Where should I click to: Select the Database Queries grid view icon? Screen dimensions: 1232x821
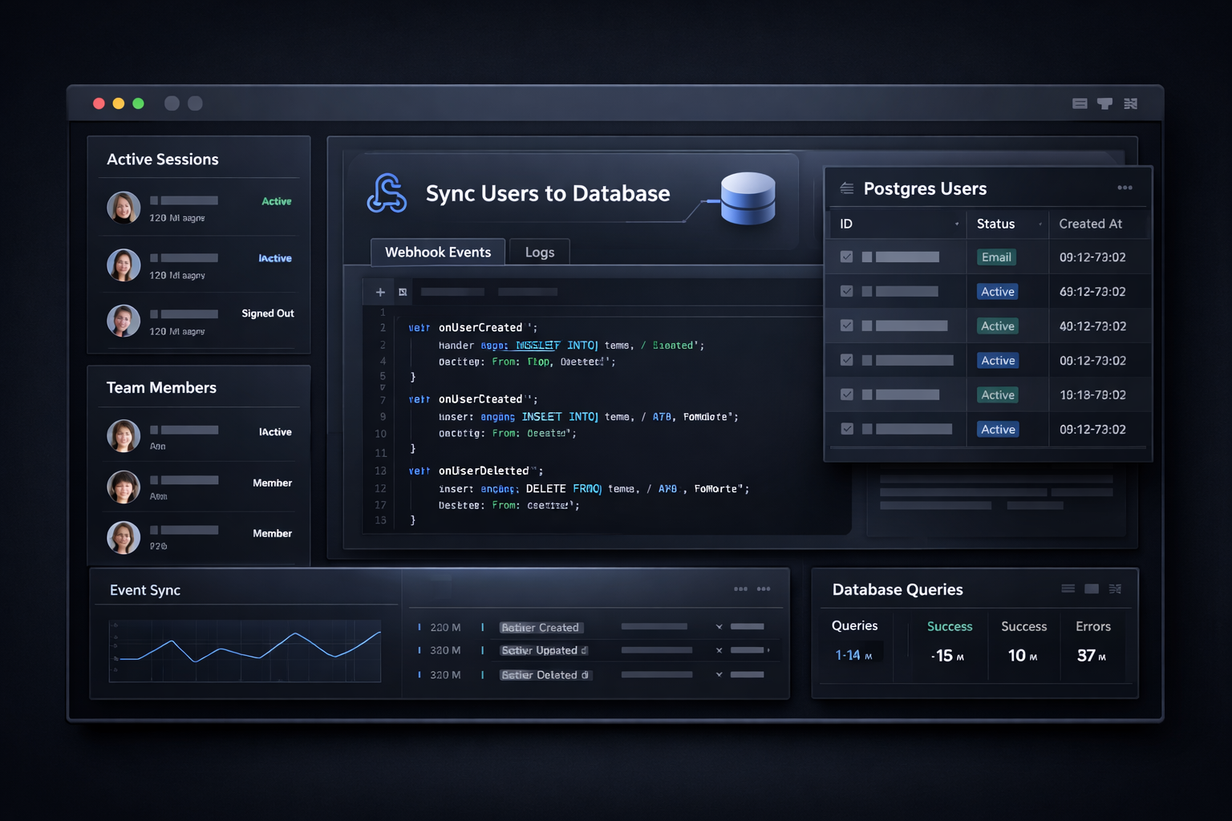pyautogui.click(x=1115, y=588)
